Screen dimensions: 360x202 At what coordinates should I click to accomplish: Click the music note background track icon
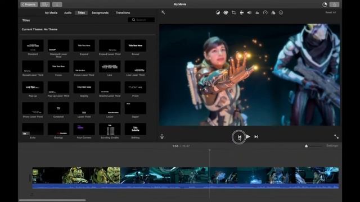31,195
